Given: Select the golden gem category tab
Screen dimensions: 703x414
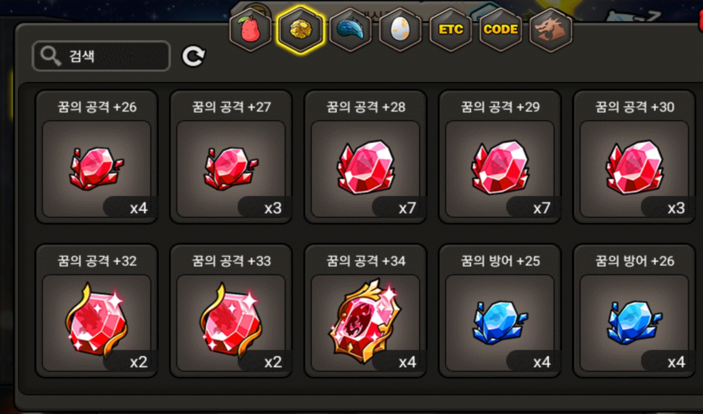Looking at the screenshot, I should pyautogui.click(x=300, y=30).
